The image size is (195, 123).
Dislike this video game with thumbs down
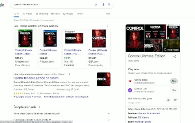175,100
